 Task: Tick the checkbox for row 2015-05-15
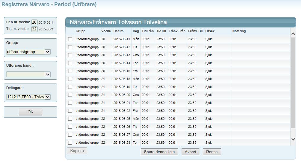70,71
